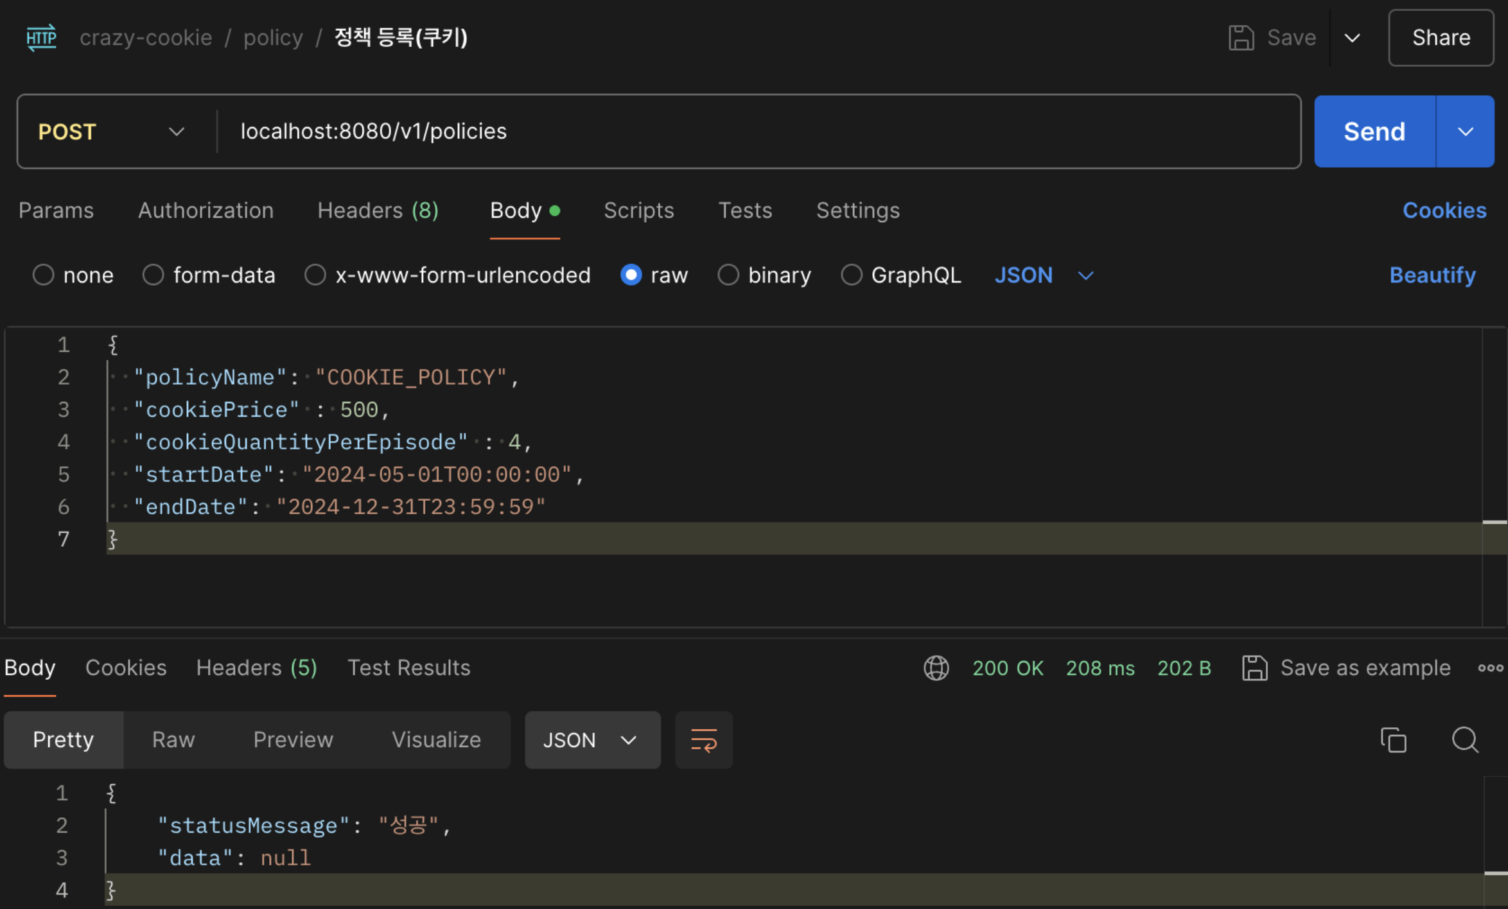
Task: Open the response three-dots more options menu
Action: pyautogui.click(x=1490, y=668)
